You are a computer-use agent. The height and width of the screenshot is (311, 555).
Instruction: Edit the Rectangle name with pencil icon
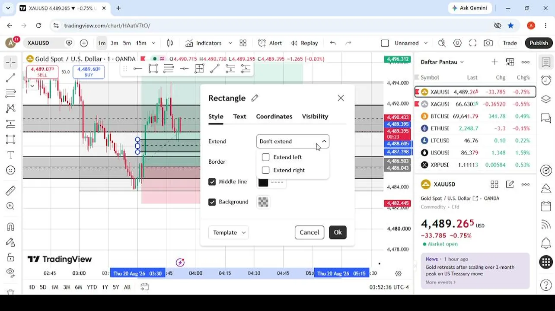tap(255, 98)
